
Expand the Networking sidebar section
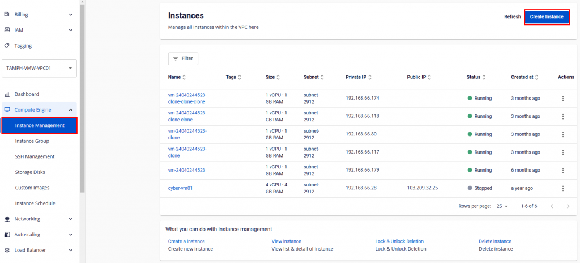[x=70, y=219]
